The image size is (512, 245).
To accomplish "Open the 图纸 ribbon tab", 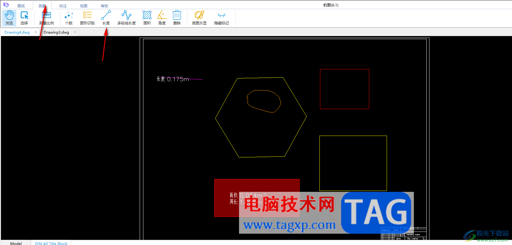I will coord(21,6).
